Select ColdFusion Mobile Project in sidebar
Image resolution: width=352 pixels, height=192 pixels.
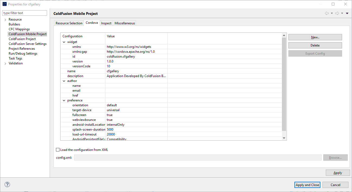[x=28, y=34]
